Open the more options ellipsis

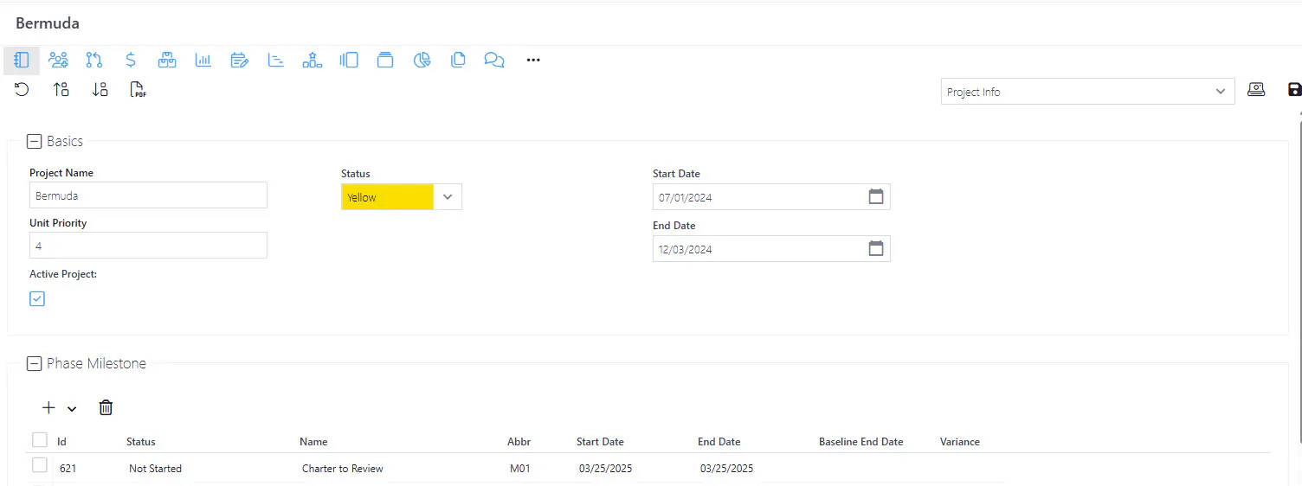pyautogui.click(x=533, y=61)
